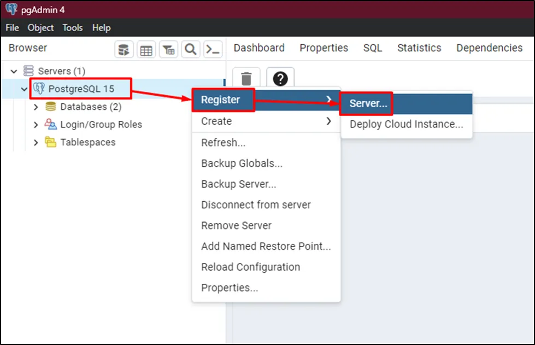Open the Tools menu in menu bar
The width and height of the screenshot is (535, 345).
click(72, 28)
